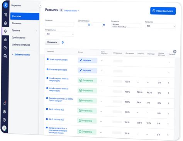
Task: Go to Срабатывания menu item
Action: pos(19,38)
